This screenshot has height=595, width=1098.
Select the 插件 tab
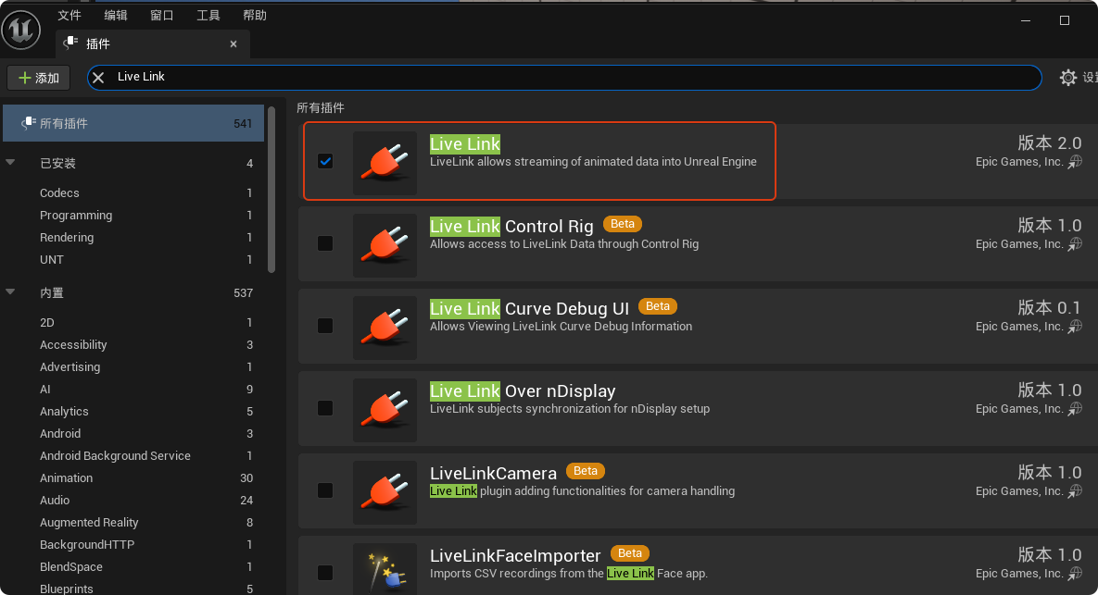pyautogui.click(x=152, y=44)
